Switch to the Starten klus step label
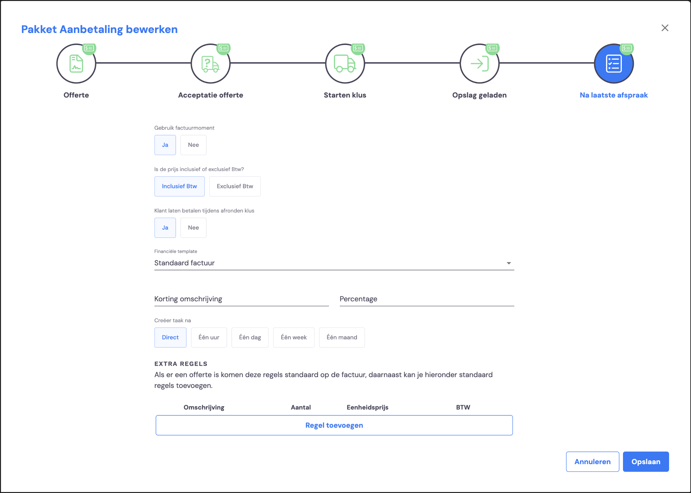 tap(345, 95)
